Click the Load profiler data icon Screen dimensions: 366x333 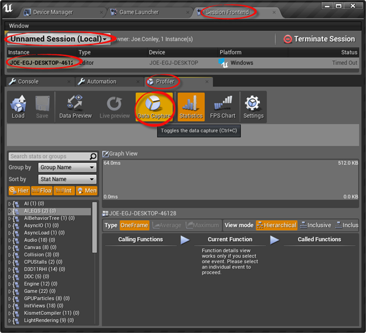tap(18, 107)
